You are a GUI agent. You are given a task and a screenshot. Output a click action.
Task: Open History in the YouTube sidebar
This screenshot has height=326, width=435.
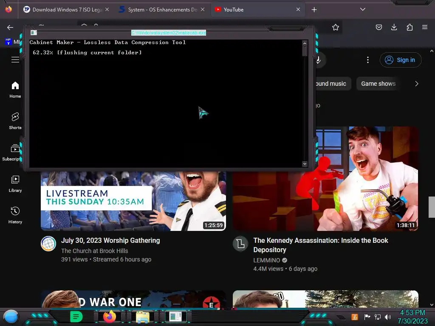[x=15, y=215]
